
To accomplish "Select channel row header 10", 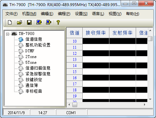I will 75,41.
